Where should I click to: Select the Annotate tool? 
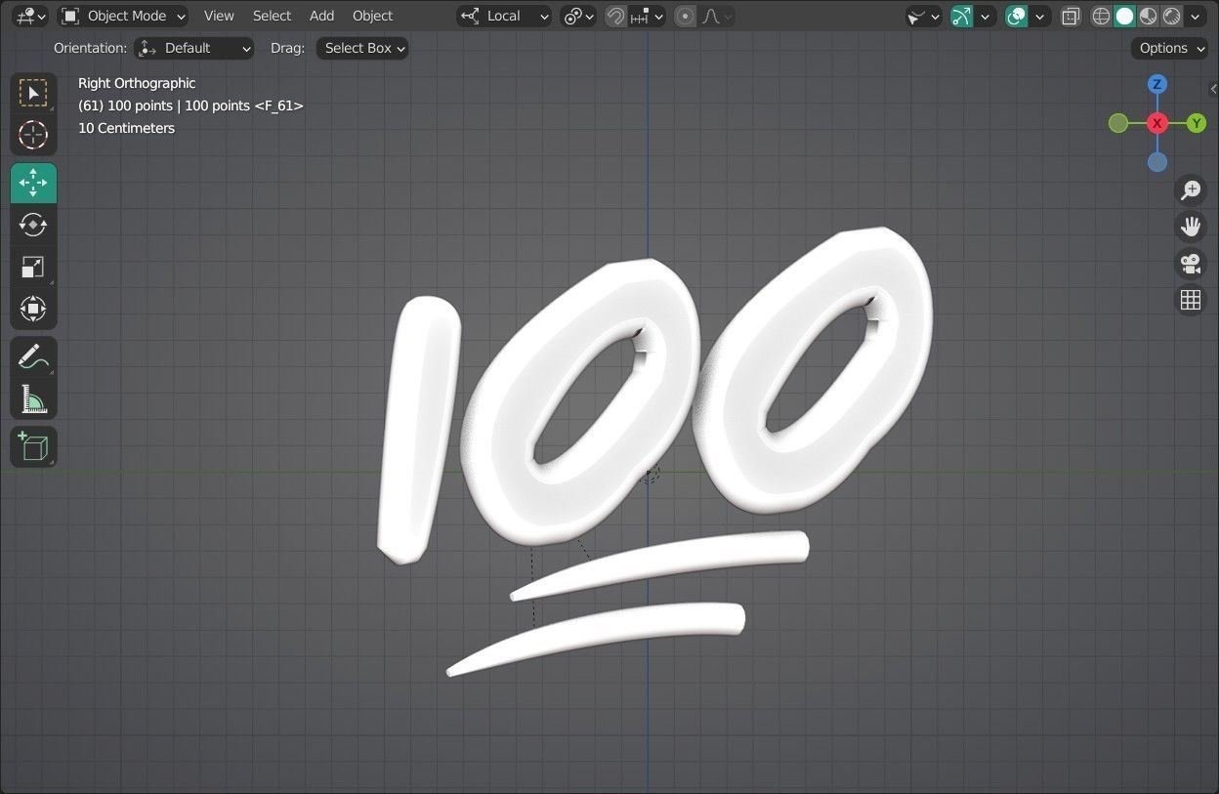[33, 356]
